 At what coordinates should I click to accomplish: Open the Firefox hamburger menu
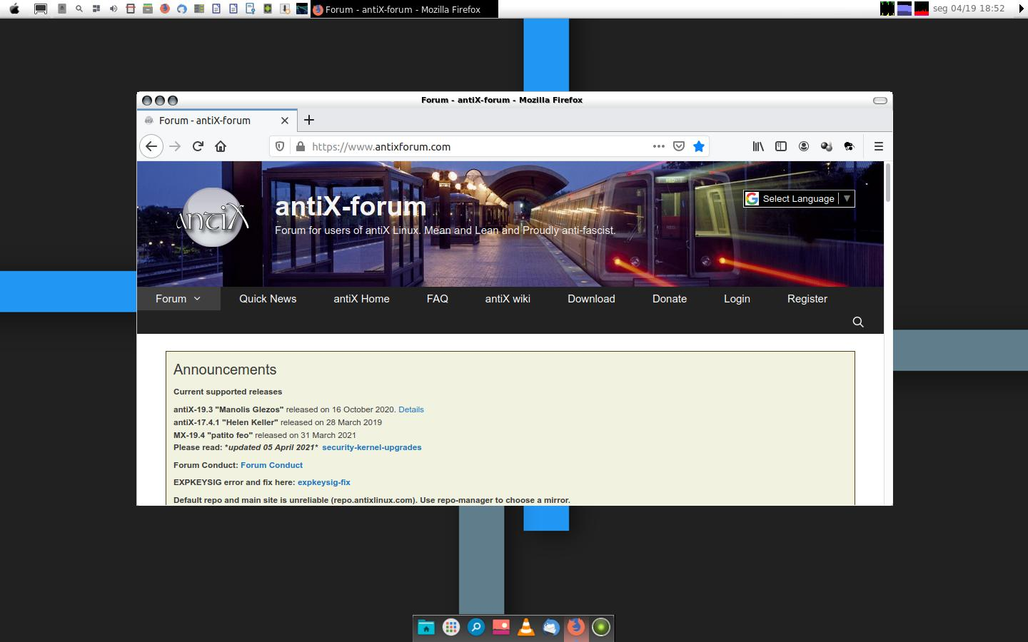coord(879,146)
